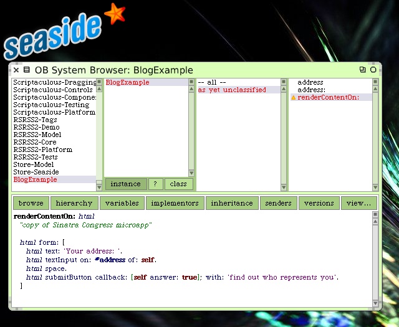Open scrollbar menu box atop code pane
The image size is (399, 327).
(x=375, y=215)
